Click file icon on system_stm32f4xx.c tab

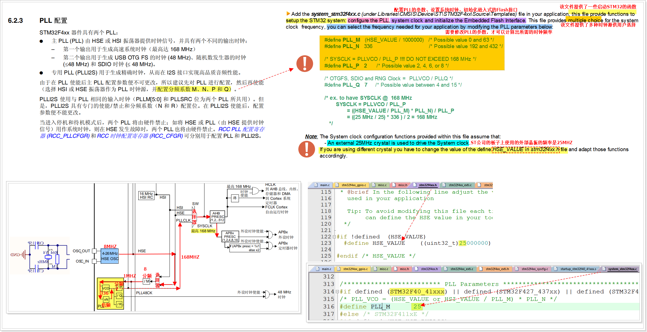tap(604, 269)
